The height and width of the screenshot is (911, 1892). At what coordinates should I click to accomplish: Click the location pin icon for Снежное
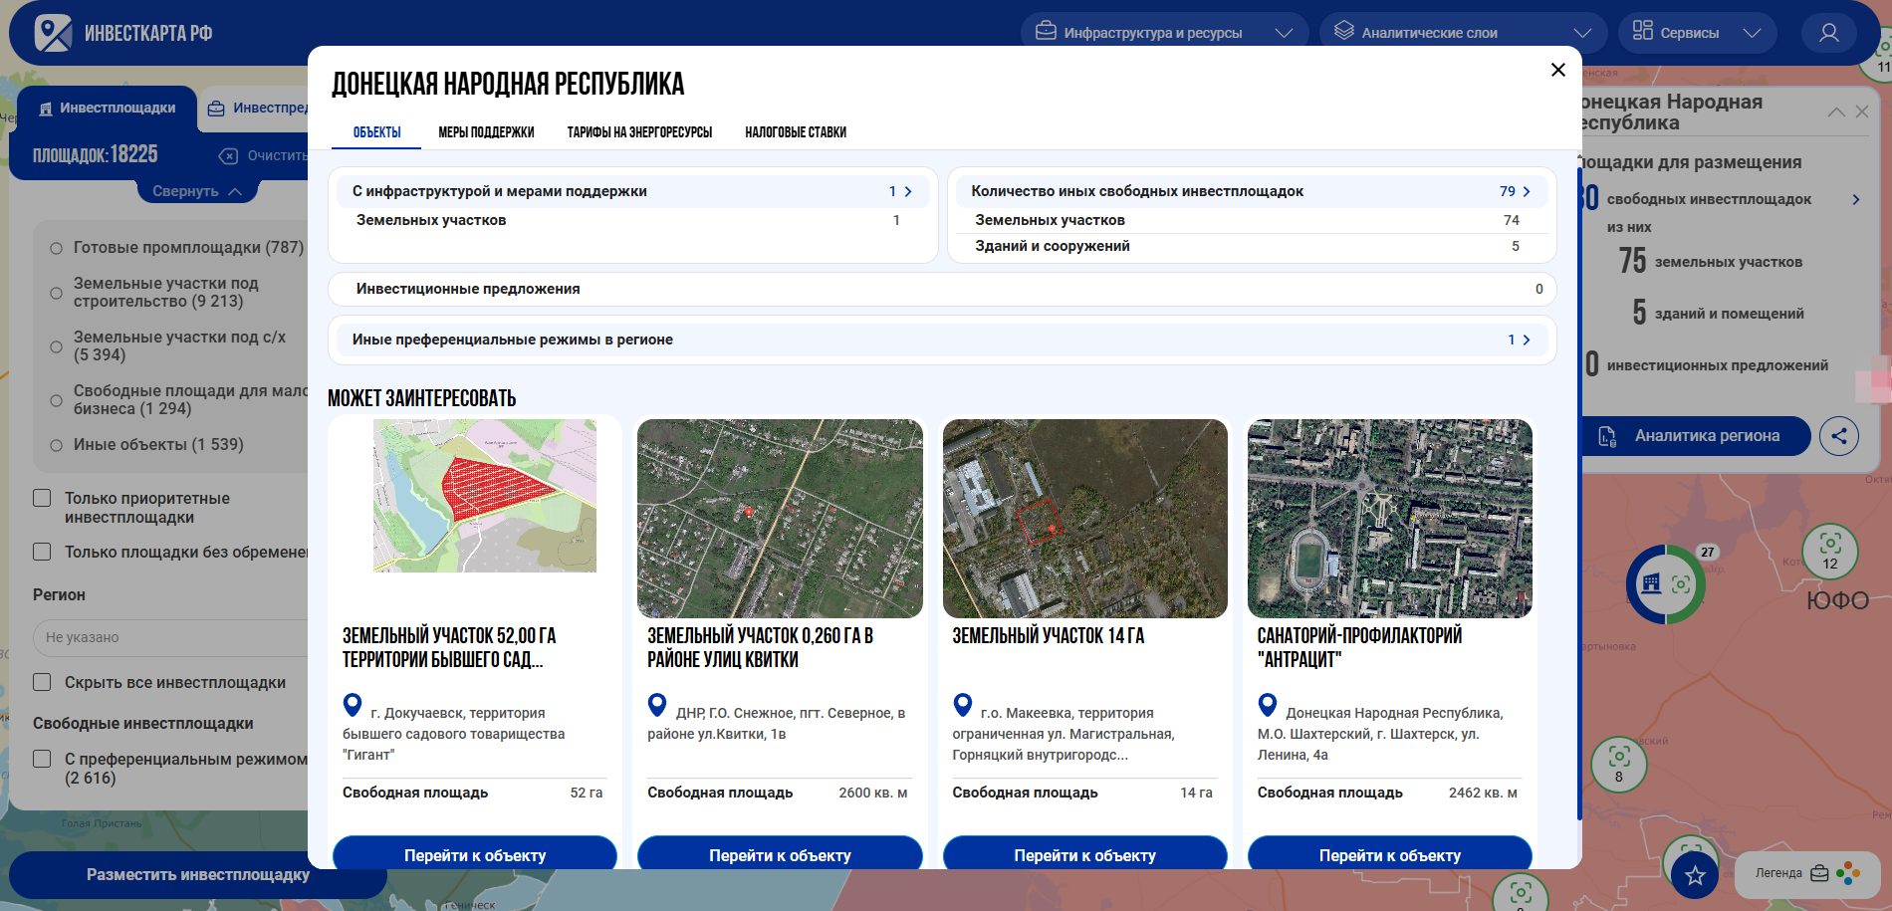(657, 705)
